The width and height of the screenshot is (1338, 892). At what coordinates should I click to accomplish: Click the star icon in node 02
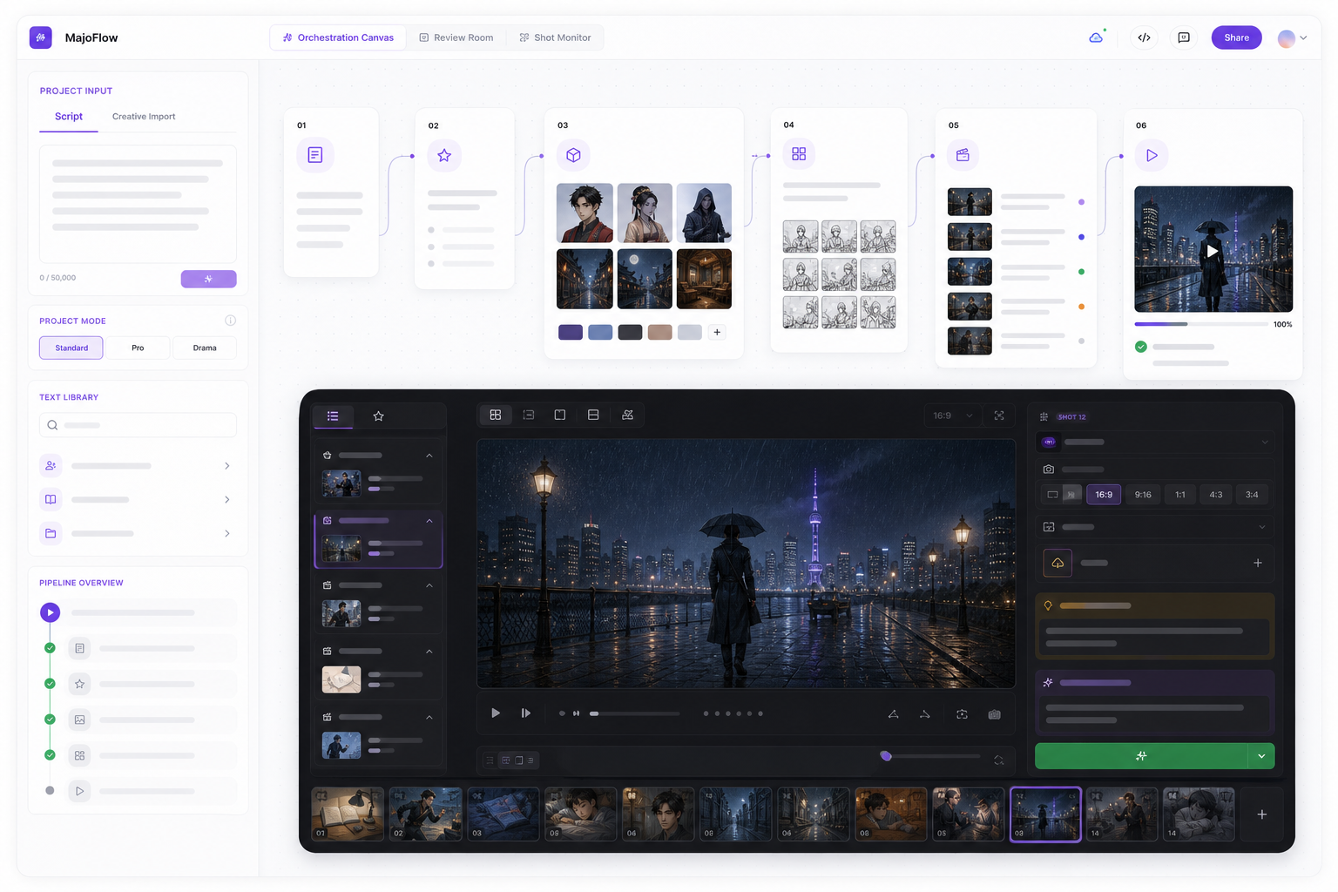click(444, 155)
